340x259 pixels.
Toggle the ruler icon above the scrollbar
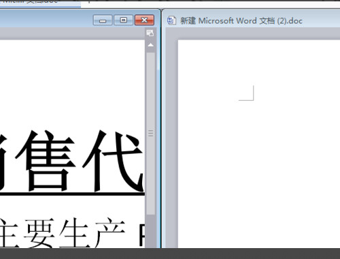pyautogui.click(x=150, y=33)
